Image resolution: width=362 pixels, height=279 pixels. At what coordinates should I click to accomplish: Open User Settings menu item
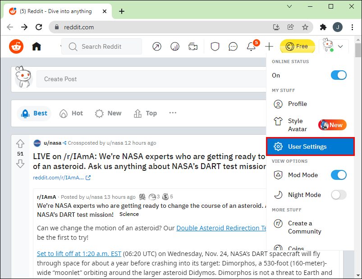point(310,146)
